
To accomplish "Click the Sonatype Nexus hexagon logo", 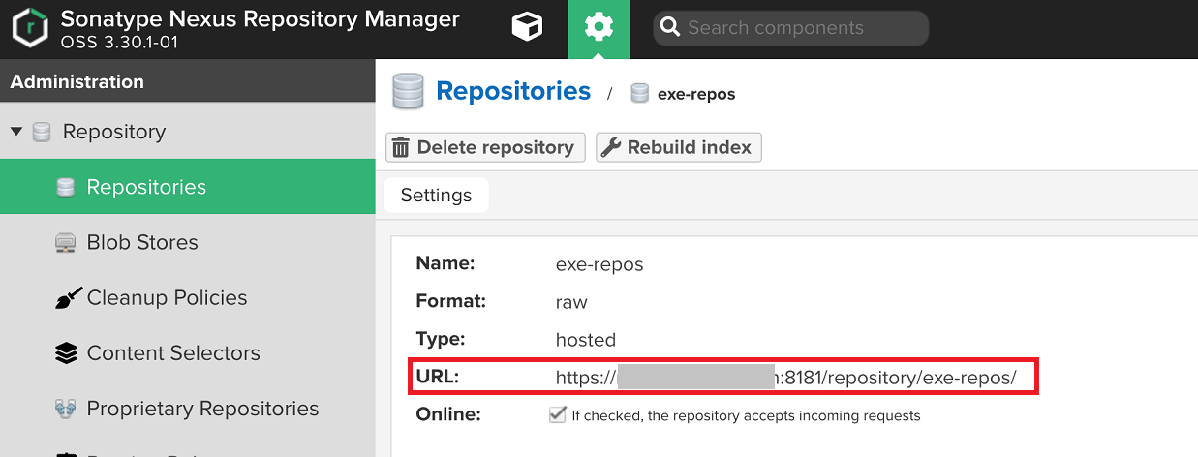I will [31, 29].
